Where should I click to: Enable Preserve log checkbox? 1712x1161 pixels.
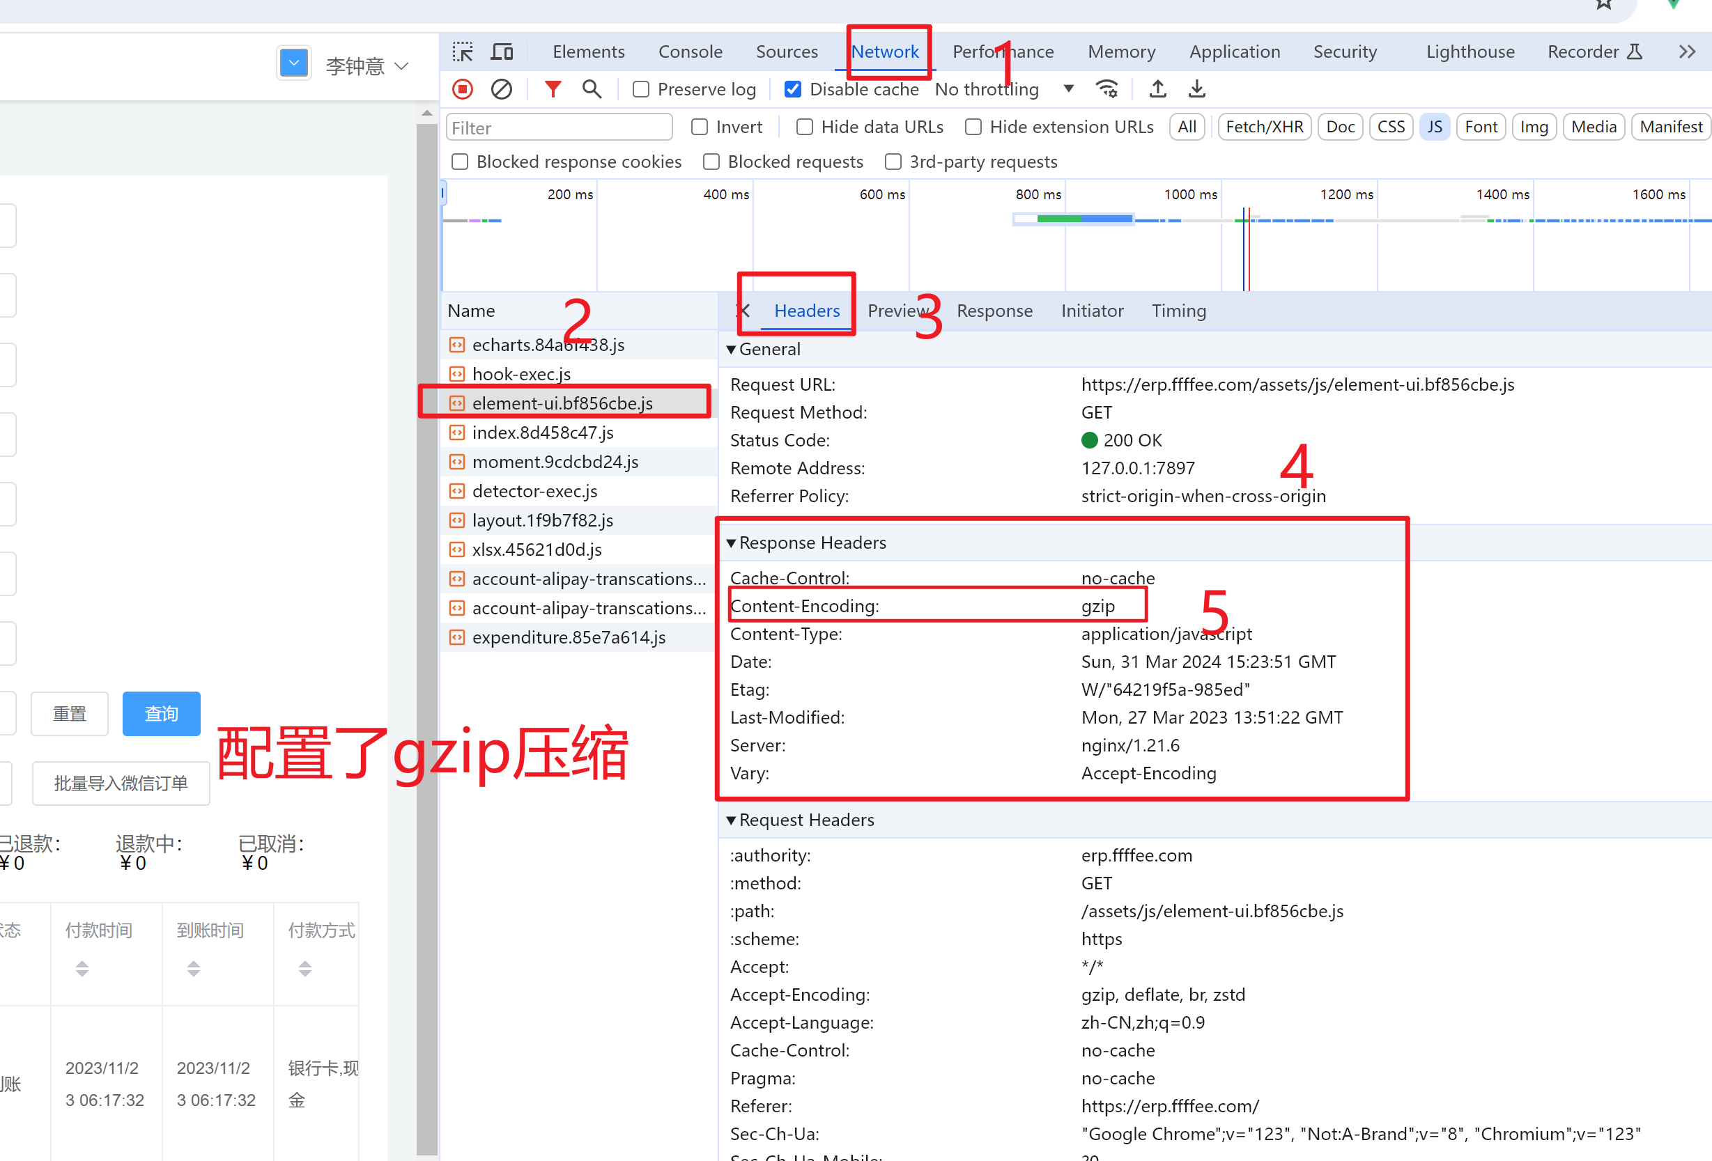point(641,89)
